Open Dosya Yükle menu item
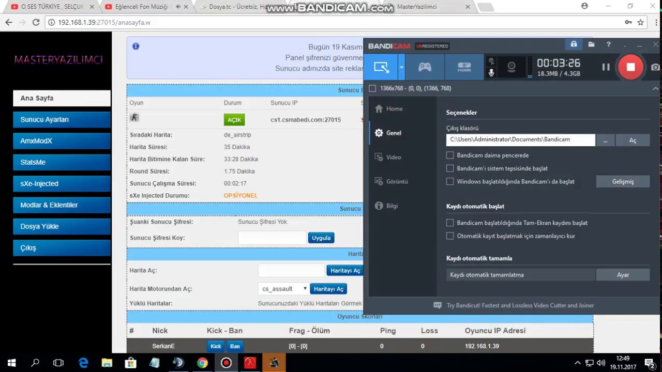The width and height of the screenshot is (662, 372). (x=62, y=226)
